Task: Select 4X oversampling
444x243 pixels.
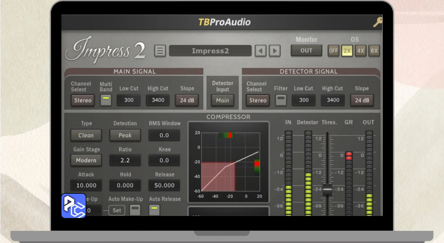Action: click(361, 51)
